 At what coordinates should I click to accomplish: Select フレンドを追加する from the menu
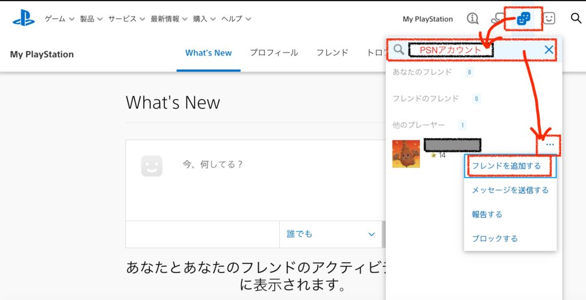tap(510, 166)
